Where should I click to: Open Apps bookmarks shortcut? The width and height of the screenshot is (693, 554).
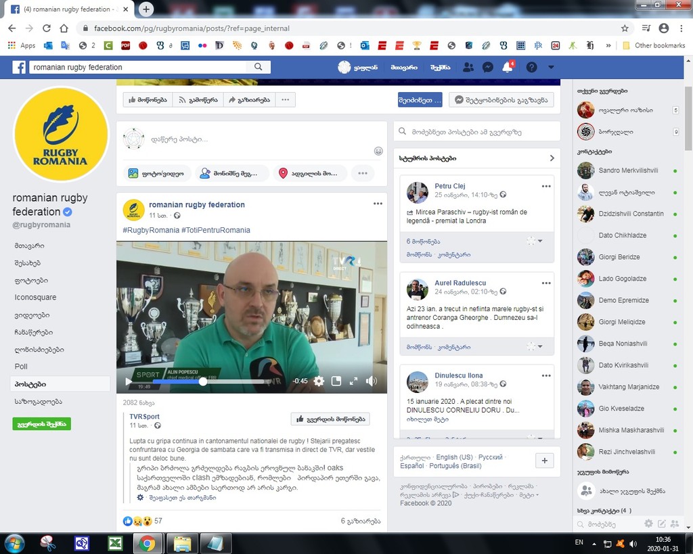coord(22,45)
